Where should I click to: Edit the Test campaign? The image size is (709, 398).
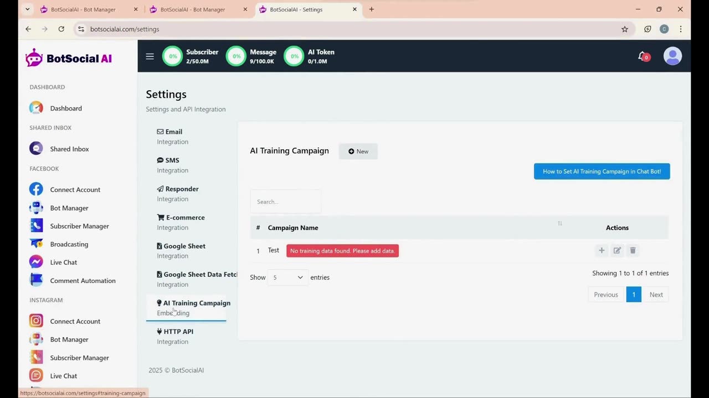pyautogui.click(x=617, y=250)
